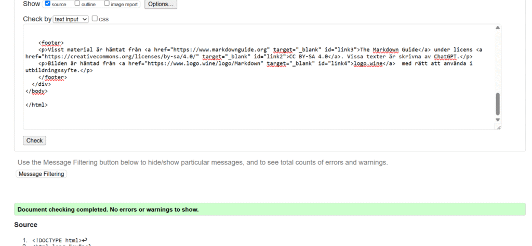Viewport: 532px width, 246px height.
Task: Place cursor on closing </html> tag line
Action: (37, 105)
